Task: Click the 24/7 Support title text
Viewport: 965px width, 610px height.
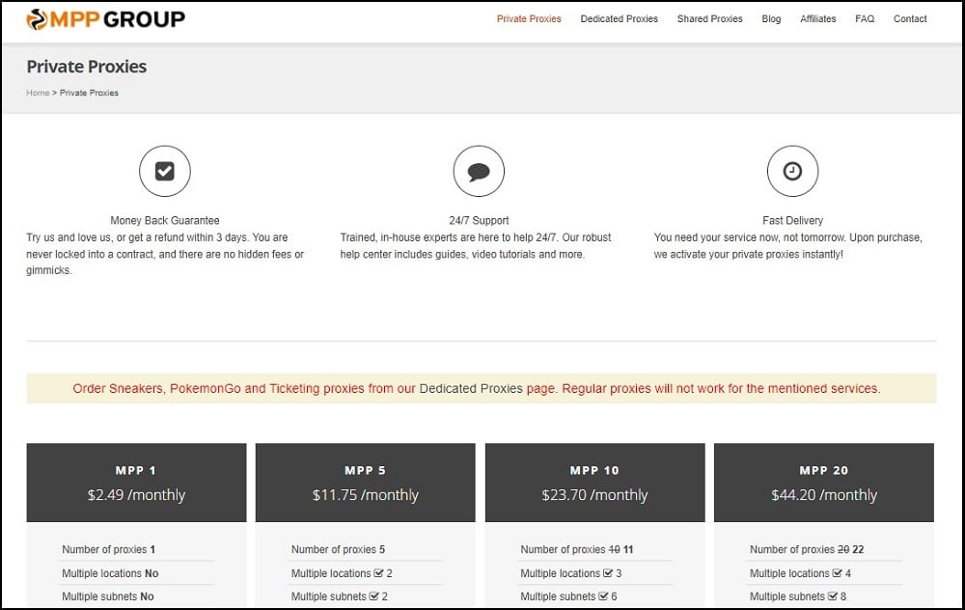Action: (x=479, y=220)
